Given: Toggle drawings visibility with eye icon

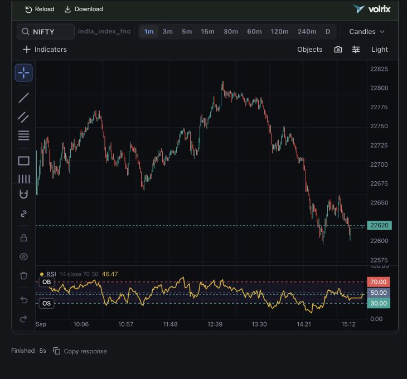Looking at the screenshot, I should pyautogui.click(x=23, y=257).
